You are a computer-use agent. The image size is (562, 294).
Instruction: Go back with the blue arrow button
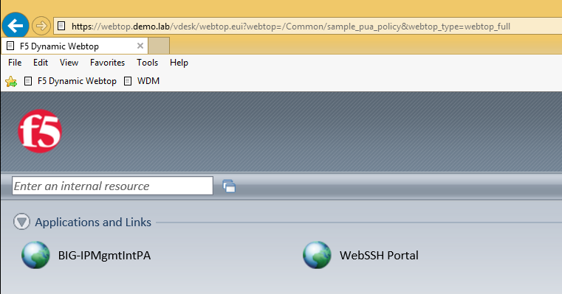point(16,25)
